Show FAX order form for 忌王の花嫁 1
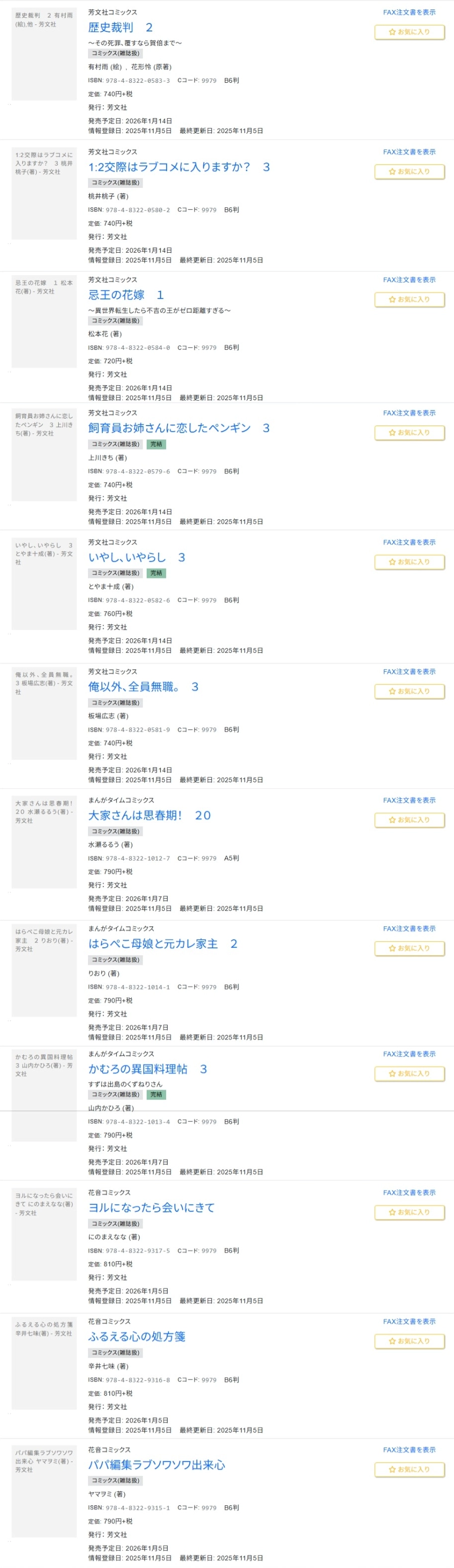Screen dimensions: 454x1568 (409, 280)
